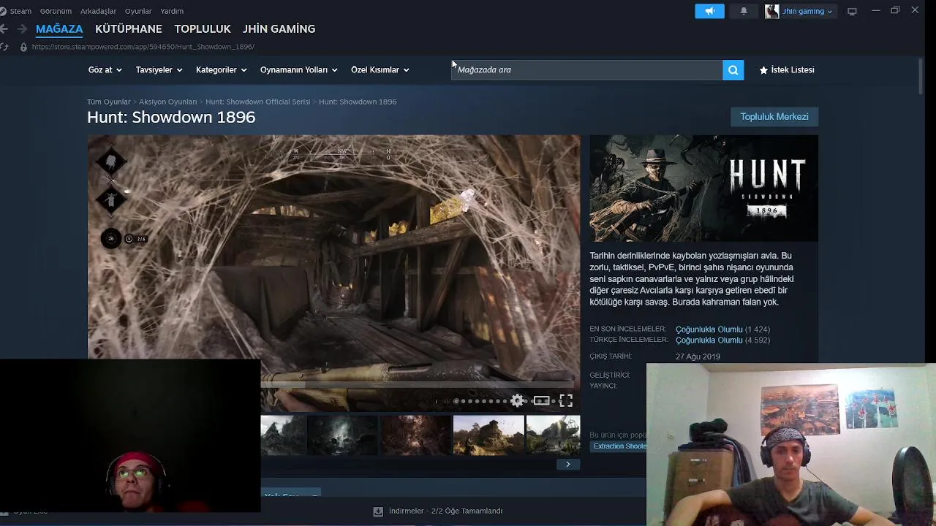Open the Arkadaşlar menu

(98, 11)
